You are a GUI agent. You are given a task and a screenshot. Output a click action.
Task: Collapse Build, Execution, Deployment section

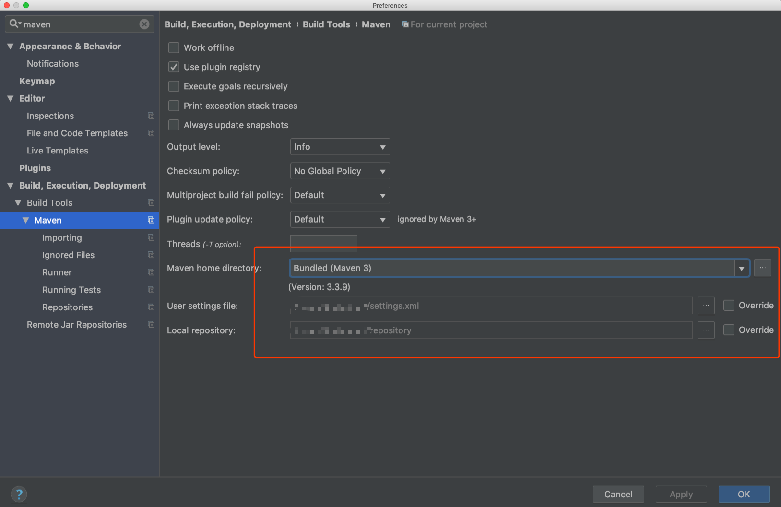pos(10,185)
